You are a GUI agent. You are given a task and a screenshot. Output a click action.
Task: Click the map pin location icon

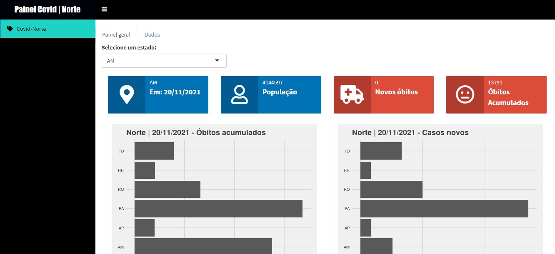126,95
